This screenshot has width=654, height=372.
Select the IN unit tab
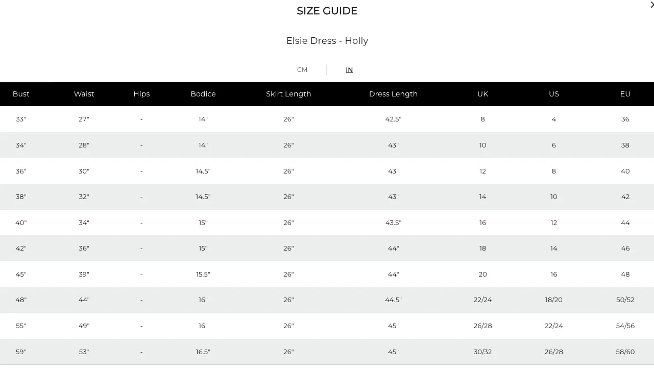[x=349, y=70]
